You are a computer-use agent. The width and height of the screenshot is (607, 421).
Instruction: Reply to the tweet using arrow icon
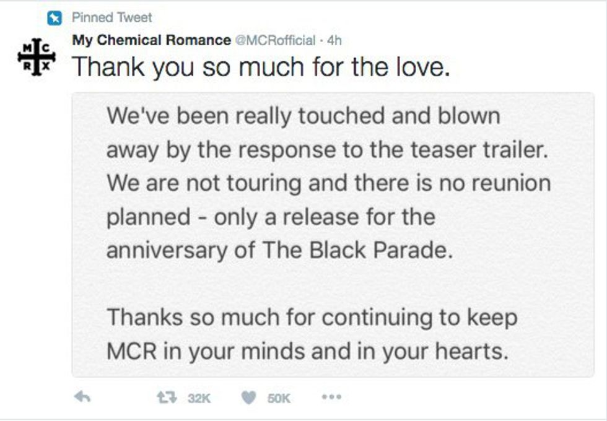pos(81,397)
